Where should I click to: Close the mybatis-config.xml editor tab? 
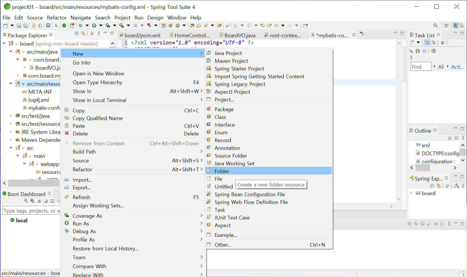pyautogui.click(x=354, y=35)
